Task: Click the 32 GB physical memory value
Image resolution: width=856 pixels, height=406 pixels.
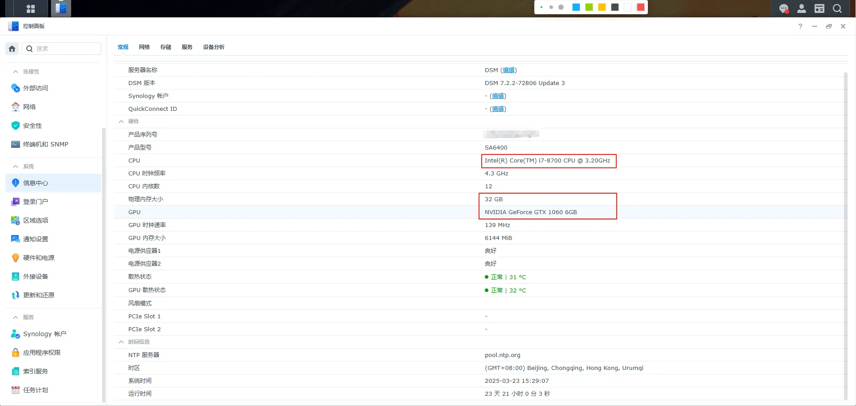Action: coord(493,199)
